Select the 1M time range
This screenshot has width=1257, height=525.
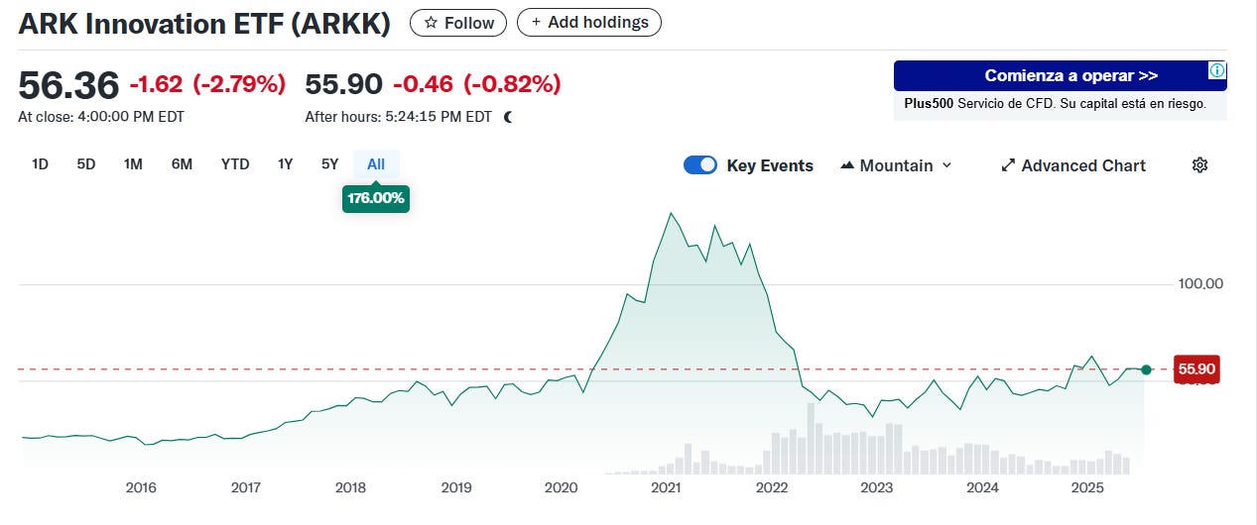coord(133,164)
